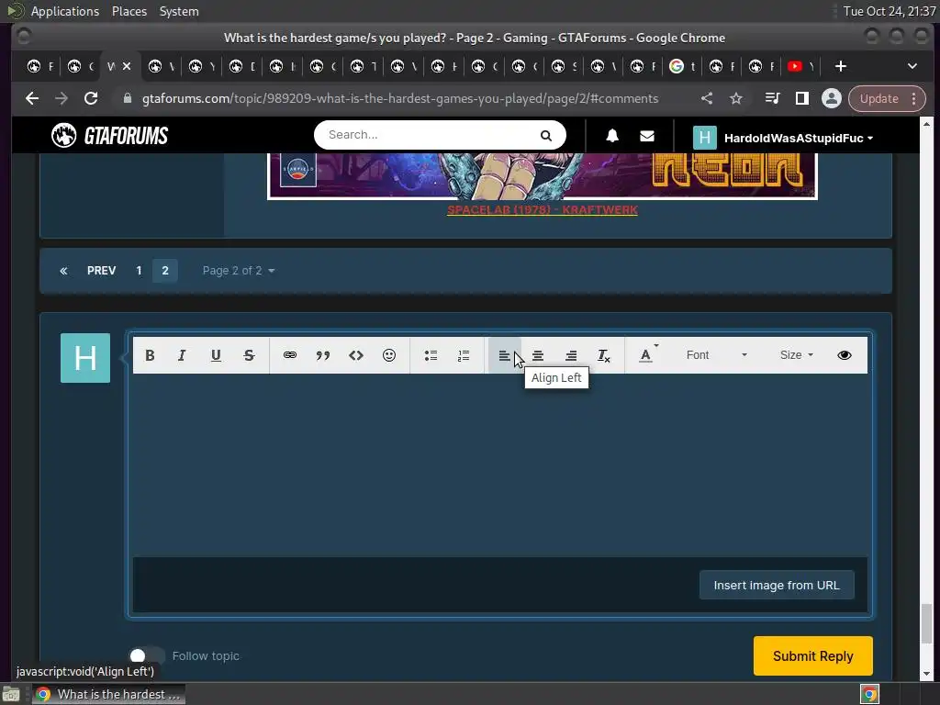Apply underline formatting in the editor
The image size is (940, 705).
(x=216, y=355)
